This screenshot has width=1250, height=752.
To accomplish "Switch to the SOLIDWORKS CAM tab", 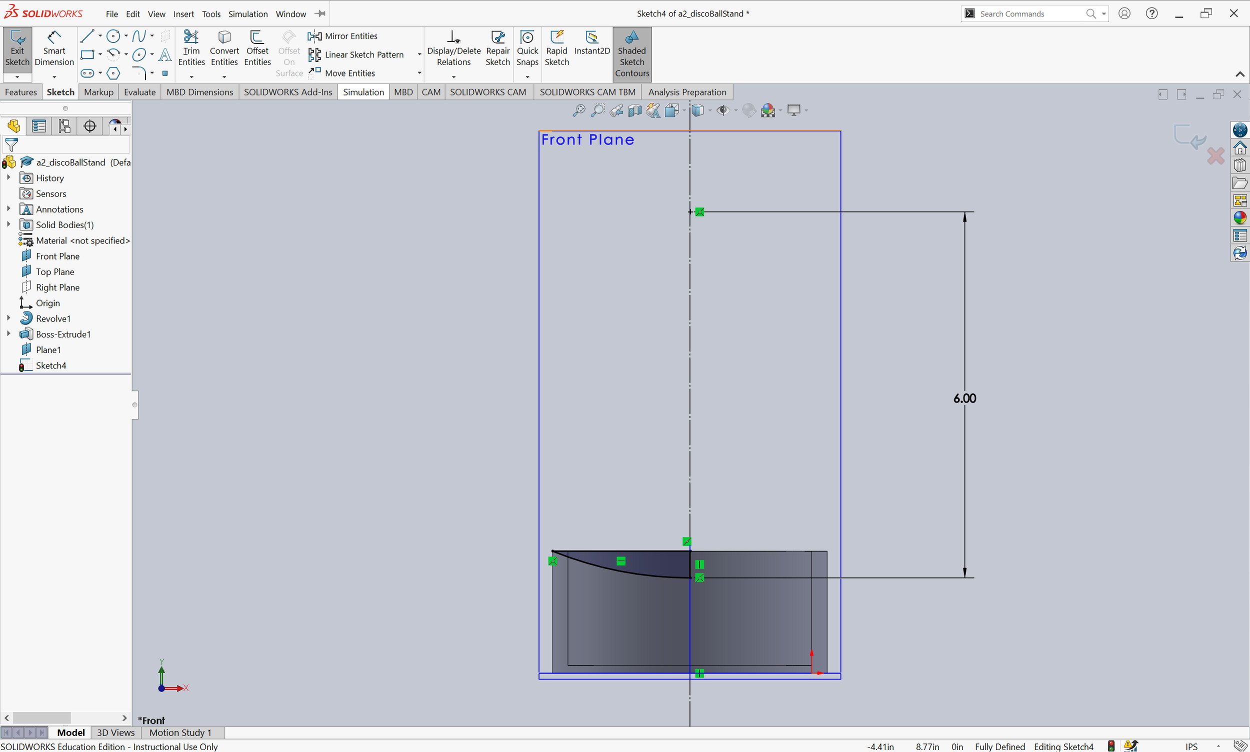I will click(488, 91).
